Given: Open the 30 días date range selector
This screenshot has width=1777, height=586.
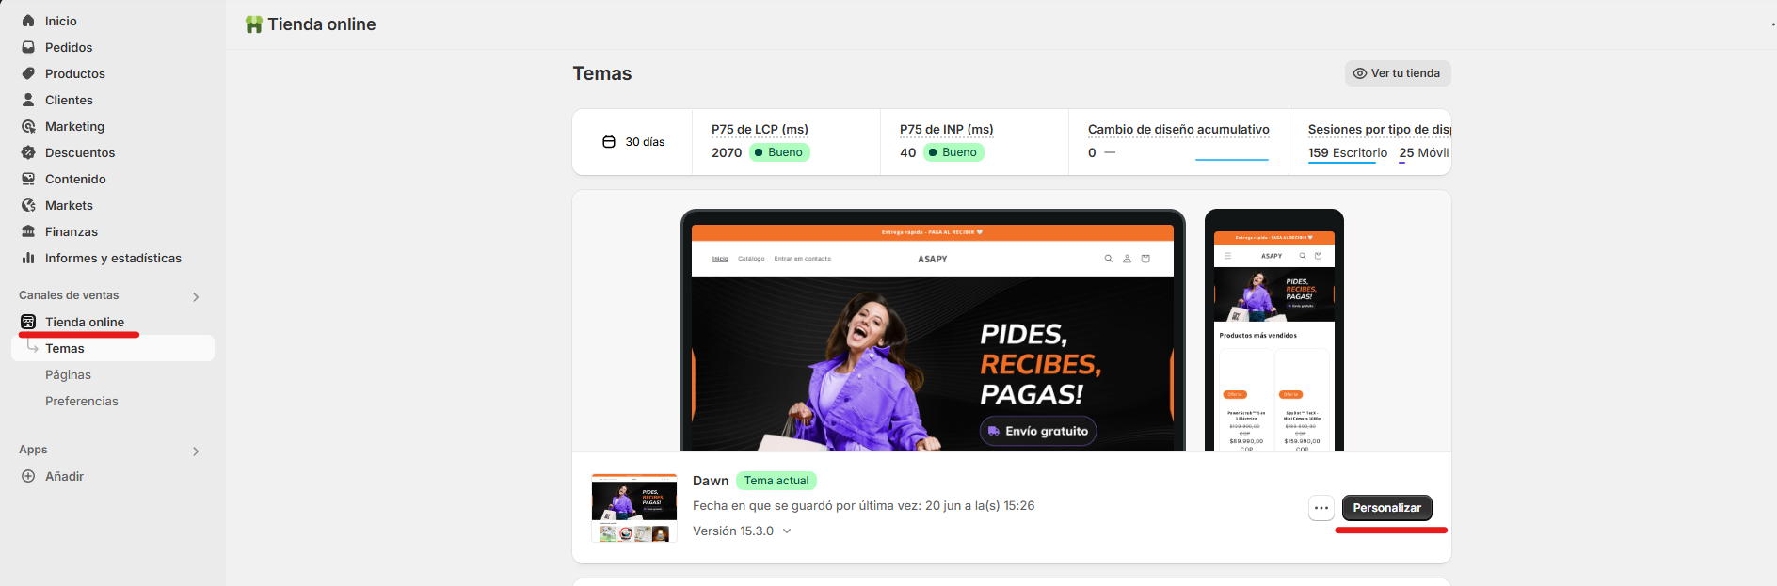Looking at the screenshot, I should pos(633,142).
